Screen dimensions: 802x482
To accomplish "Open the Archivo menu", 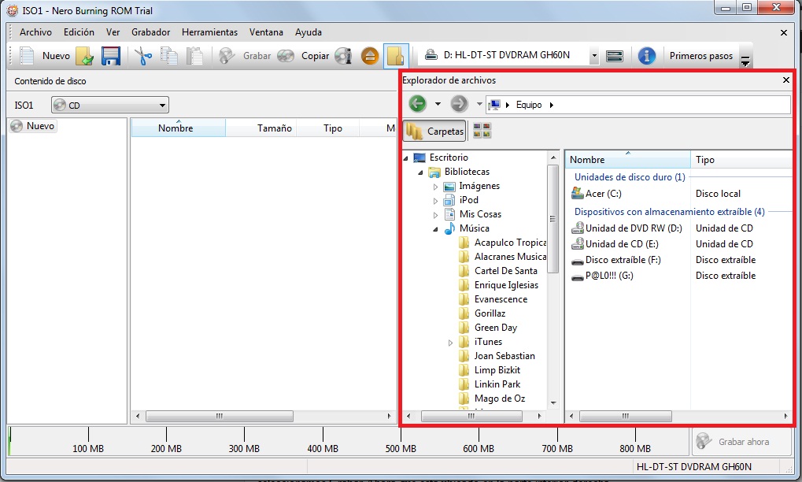I will (35, 32).
